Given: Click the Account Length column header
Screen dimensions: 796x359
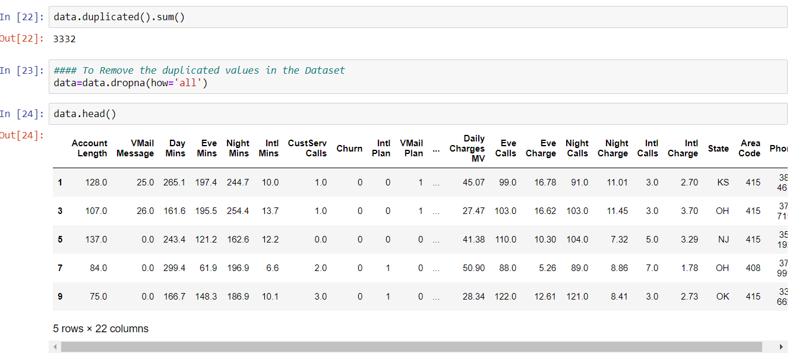Looking at the screenshot, I should click(x=90, y=148).
